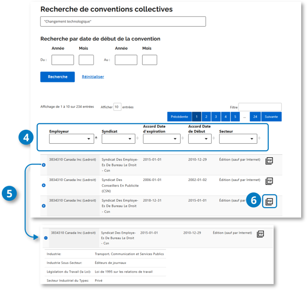Expand row with expiration 2015-01-01 via plus icon
The height and width of the screenshot is (290, 307).
pos(44,165)
